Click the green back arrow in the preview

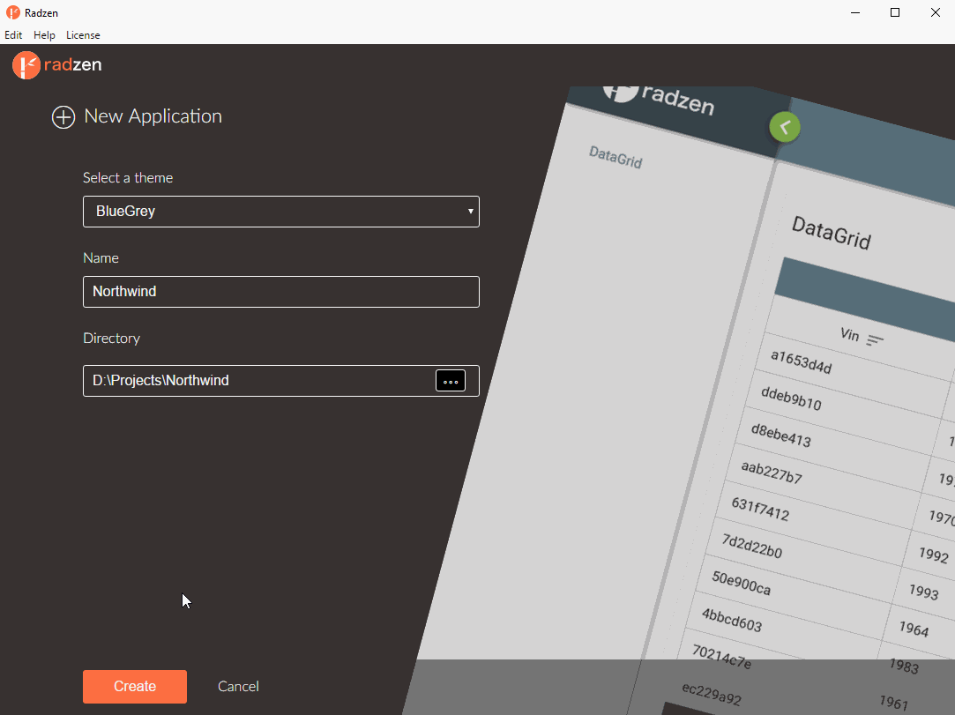point(785,127)
